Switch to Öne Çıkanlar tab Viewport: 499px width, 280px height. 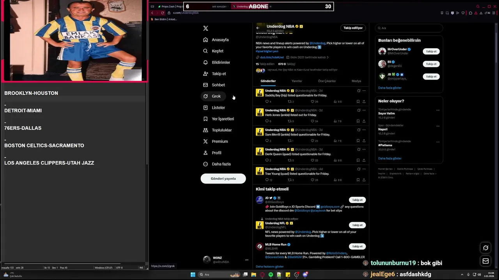tap(327, 81)
